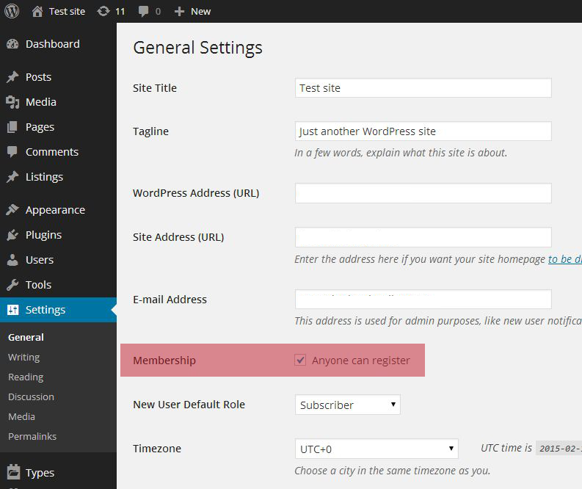582x489 pixels.
Task: Open the Permalinks settings submenu
Action: [x=32, y=436]
